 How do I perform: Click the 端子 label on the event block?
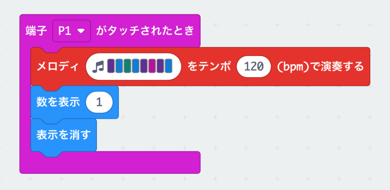[37, 31]
